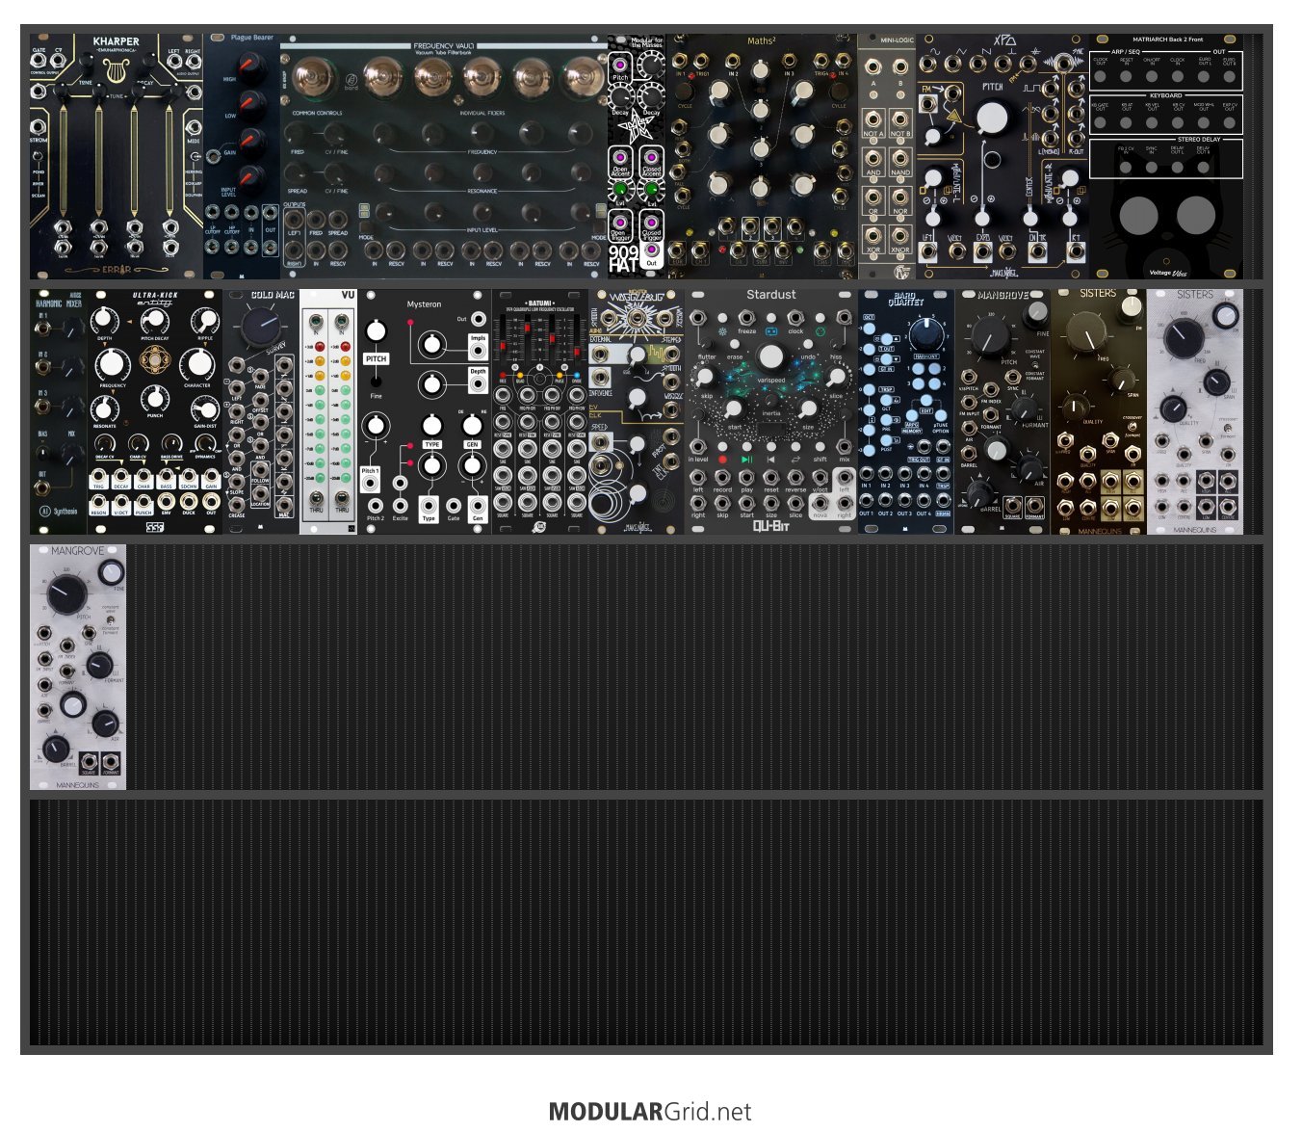Click PITCH knob on black Mangrove
1302x1132 pixels.
tap(989, 336)
